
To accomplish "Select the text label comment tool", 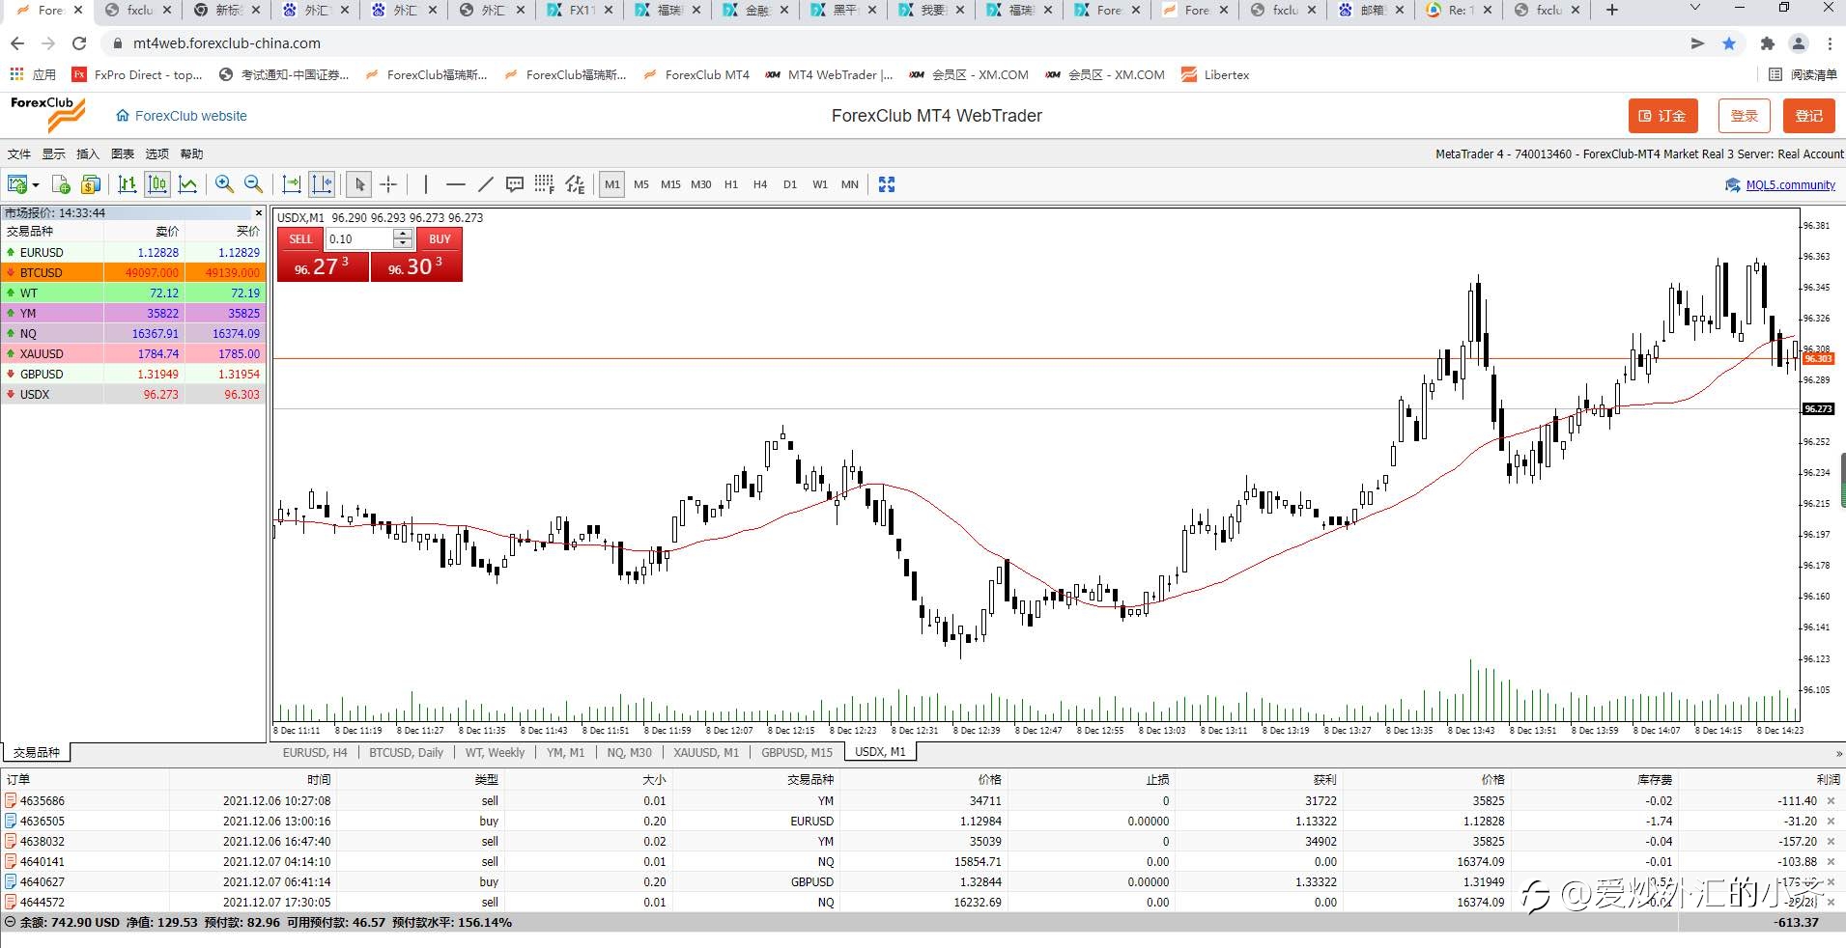I will coord(515,184).
